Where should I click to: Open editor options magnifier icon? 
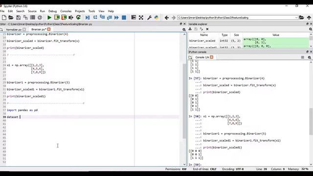coord(184,29)
